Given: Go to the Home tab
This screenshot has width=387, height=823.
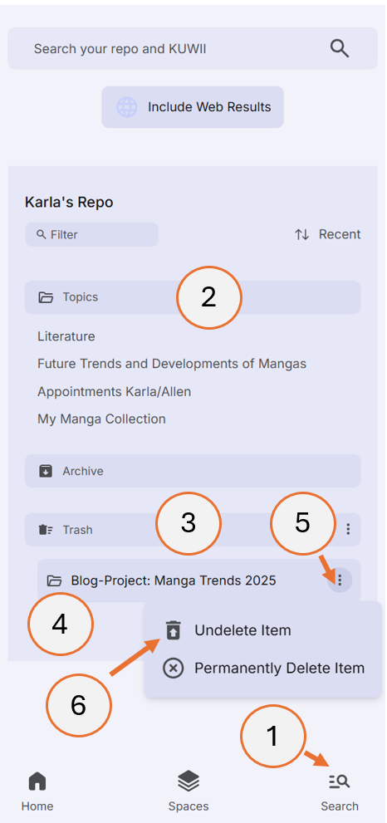Looking at the screenshot, I should [37, 791].
